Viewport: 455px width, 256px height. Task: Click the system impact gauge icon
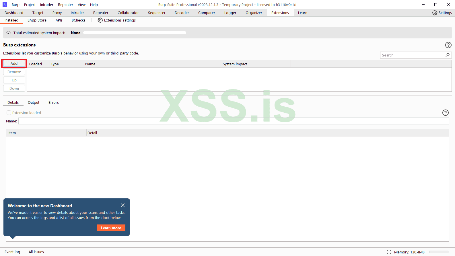point(8,33)
